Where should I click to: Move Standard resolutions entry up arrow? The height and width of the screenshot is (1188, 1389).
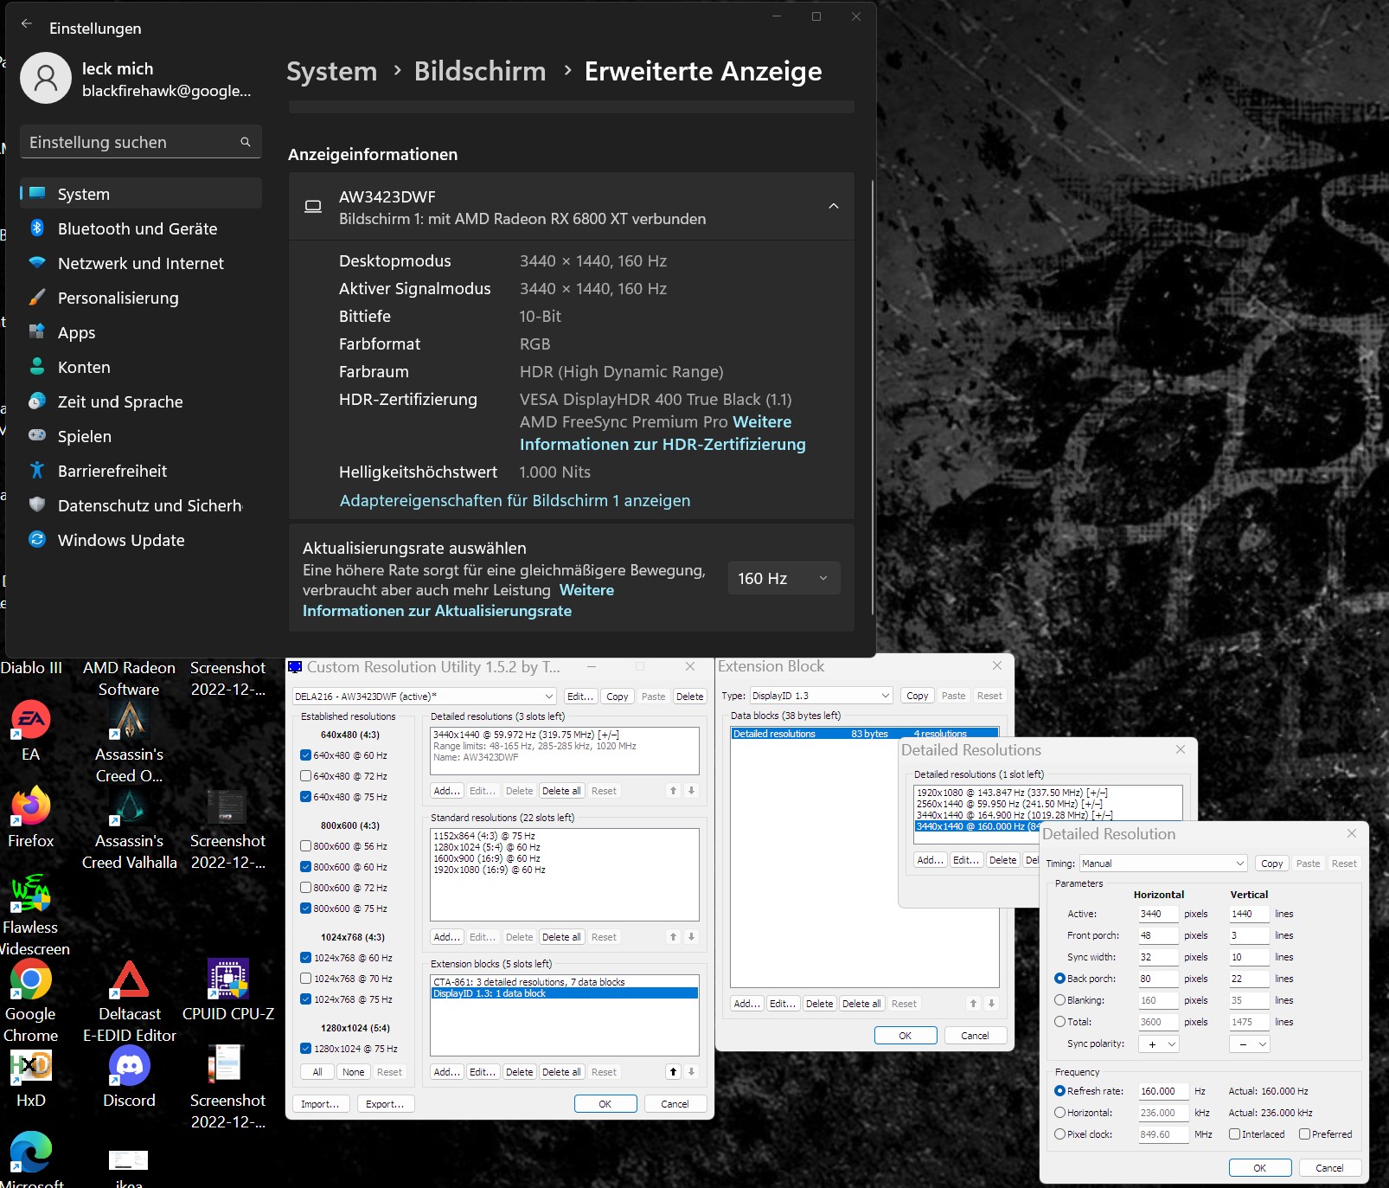[673, 937]
